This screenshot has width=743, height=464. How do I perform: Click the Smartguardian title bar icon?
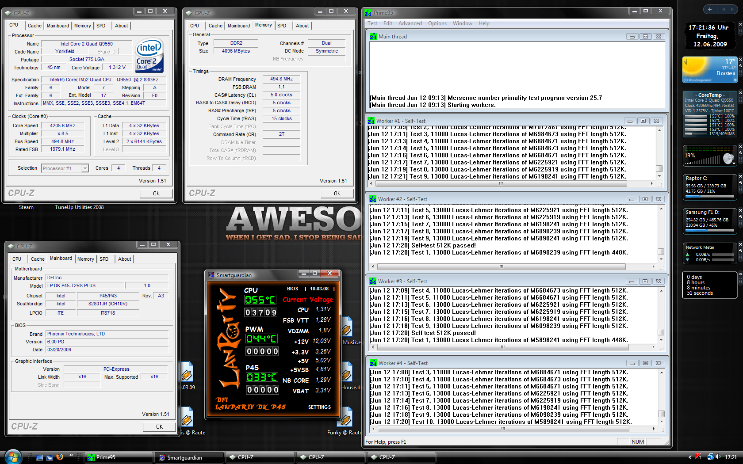tap(211, 275)
